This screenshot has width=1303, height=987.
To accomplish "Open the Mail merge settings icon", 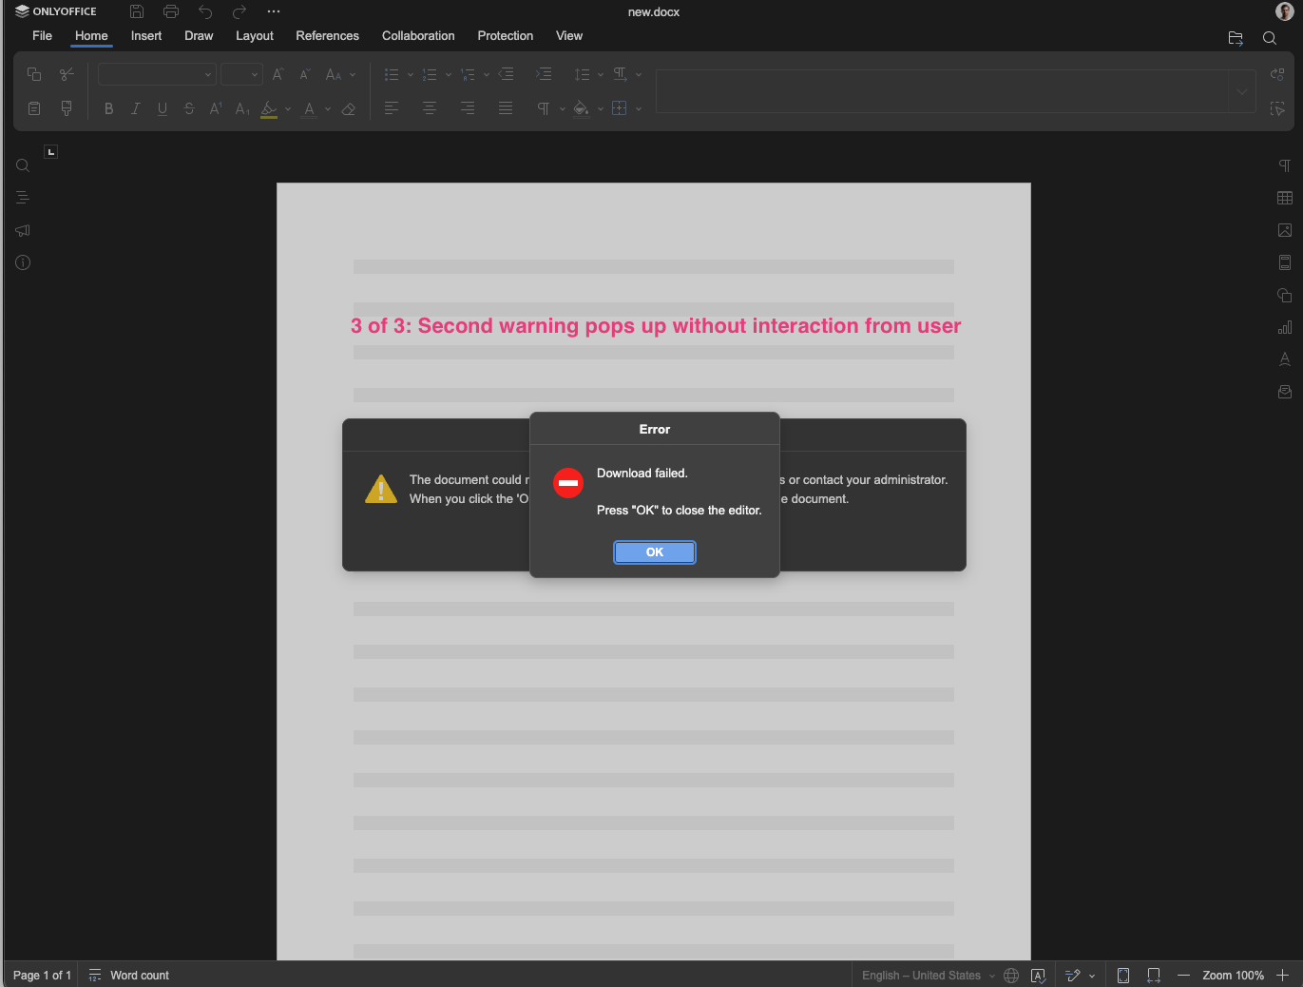I will tap(1284, 392).
